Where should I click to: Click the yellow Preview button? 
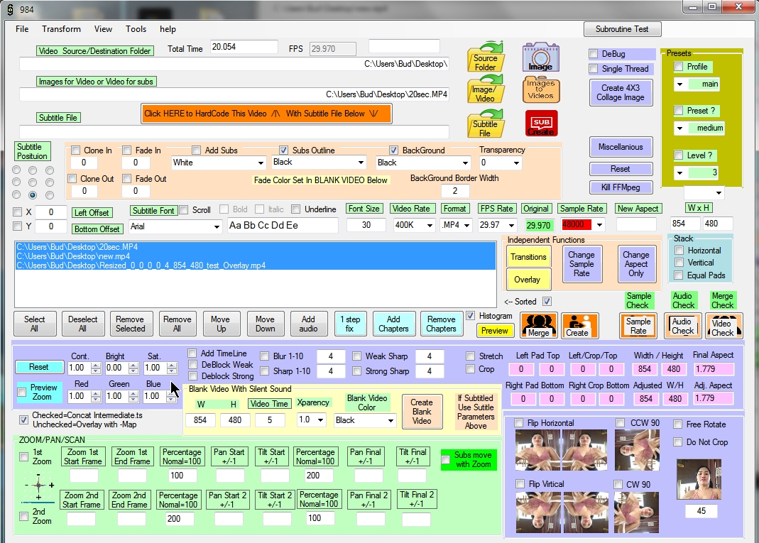coord(495,331)
